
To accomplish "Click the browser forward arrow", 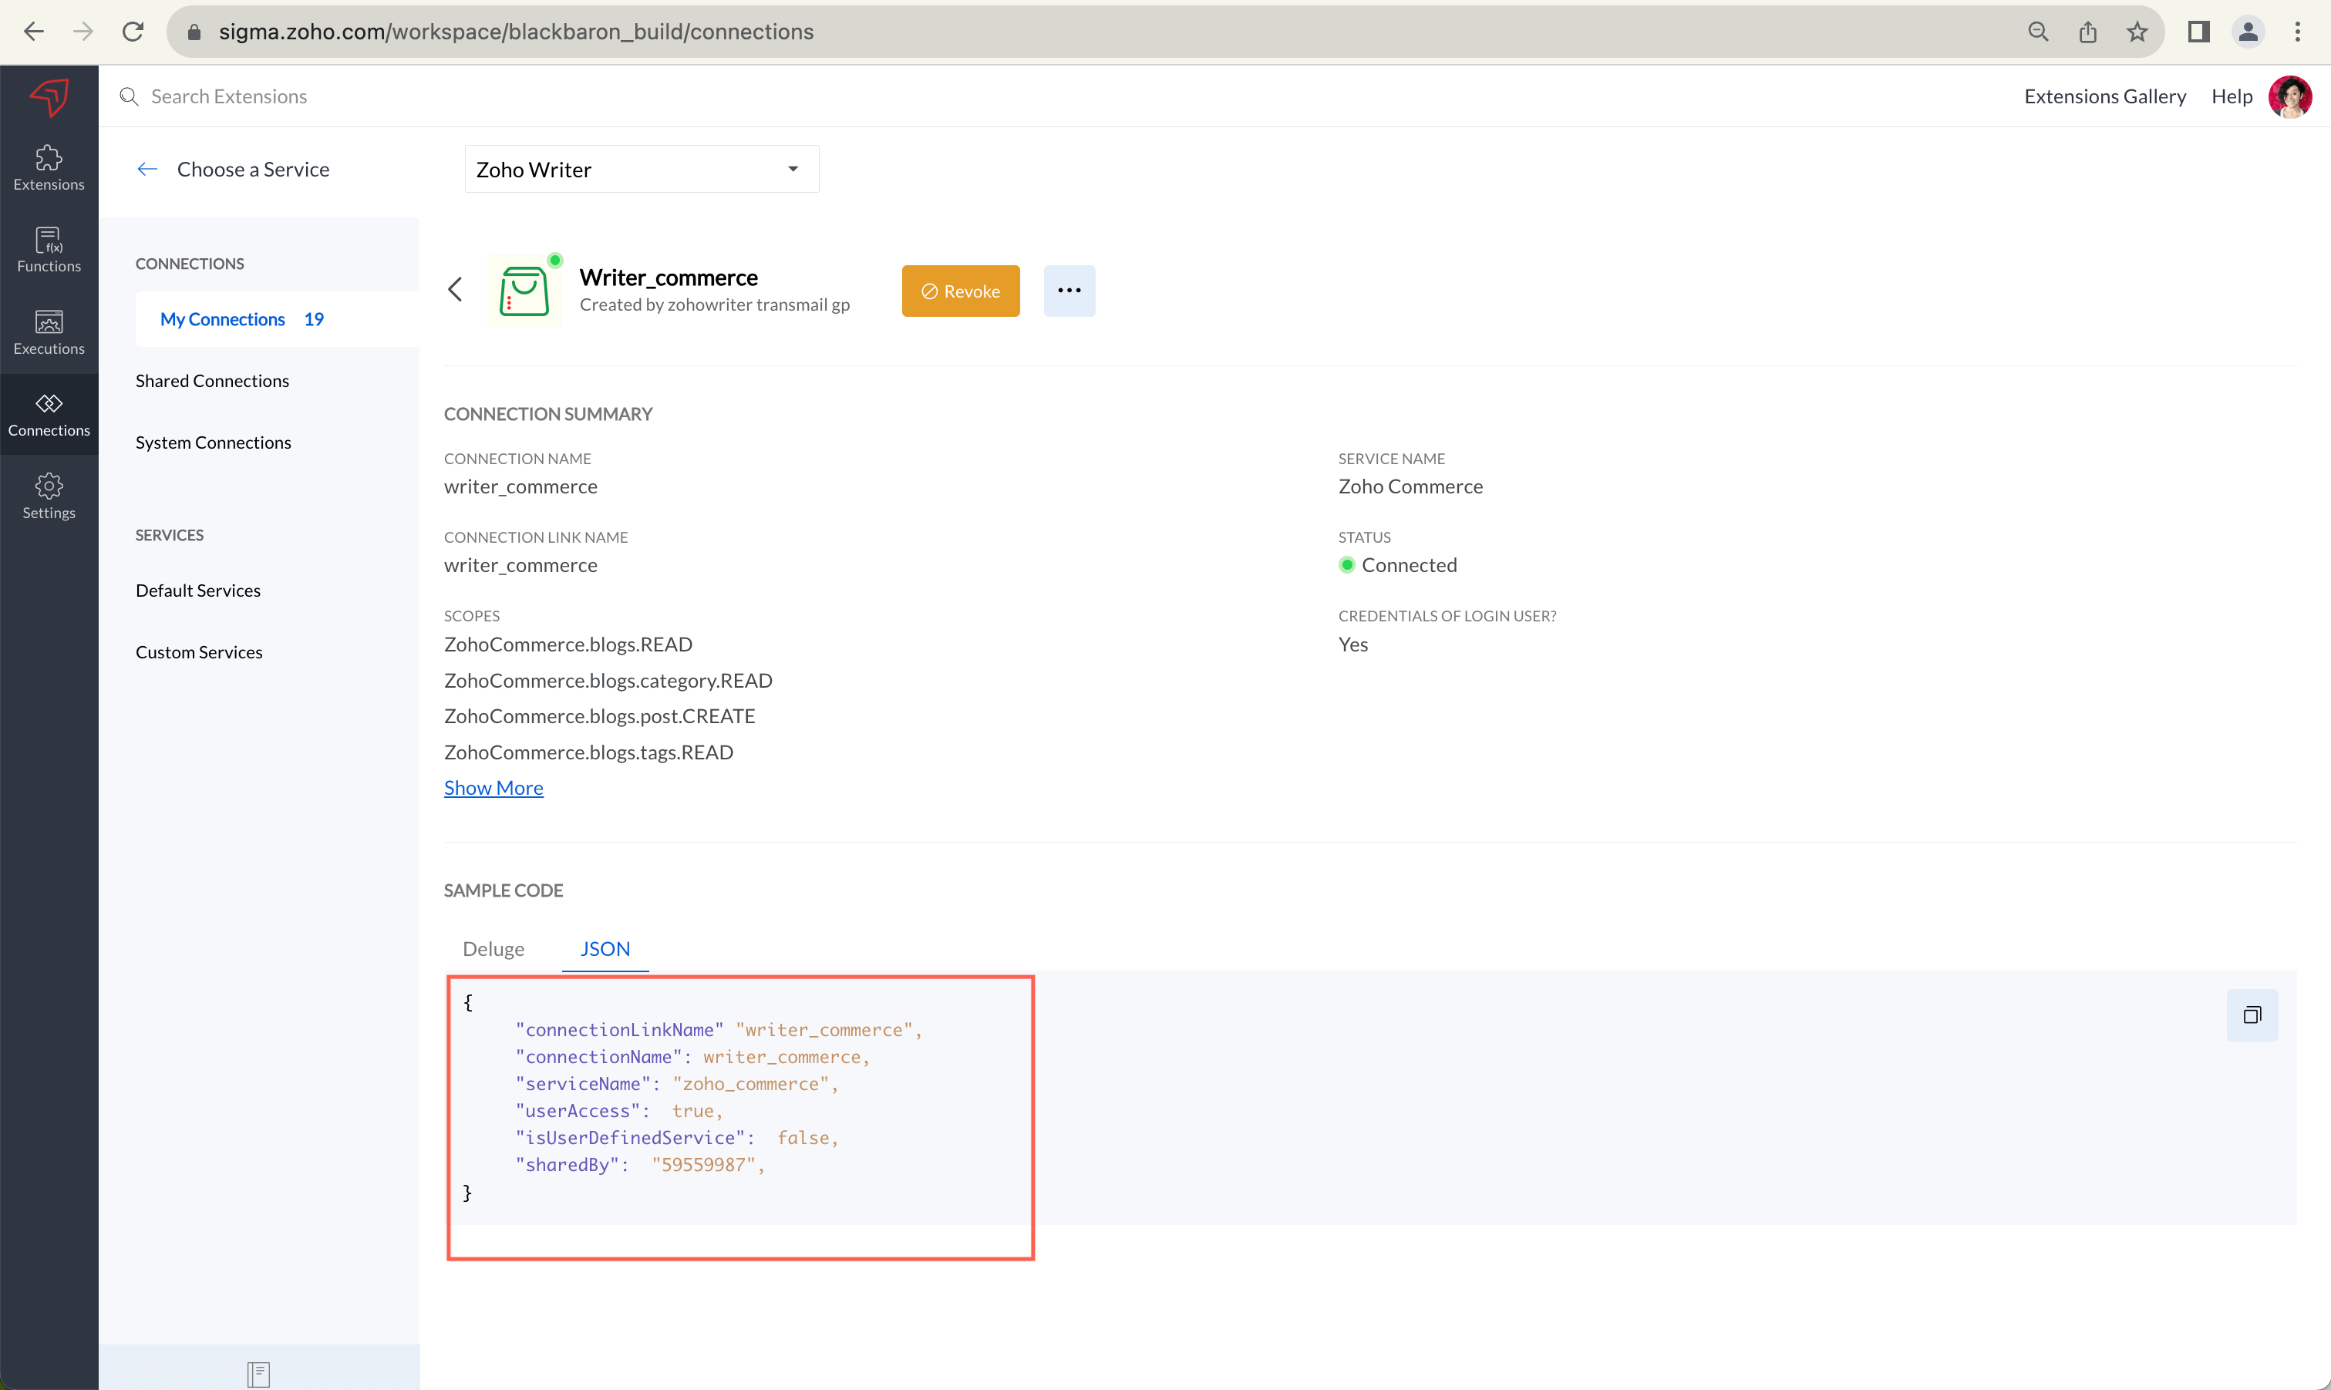I will (x=83, y=32).
